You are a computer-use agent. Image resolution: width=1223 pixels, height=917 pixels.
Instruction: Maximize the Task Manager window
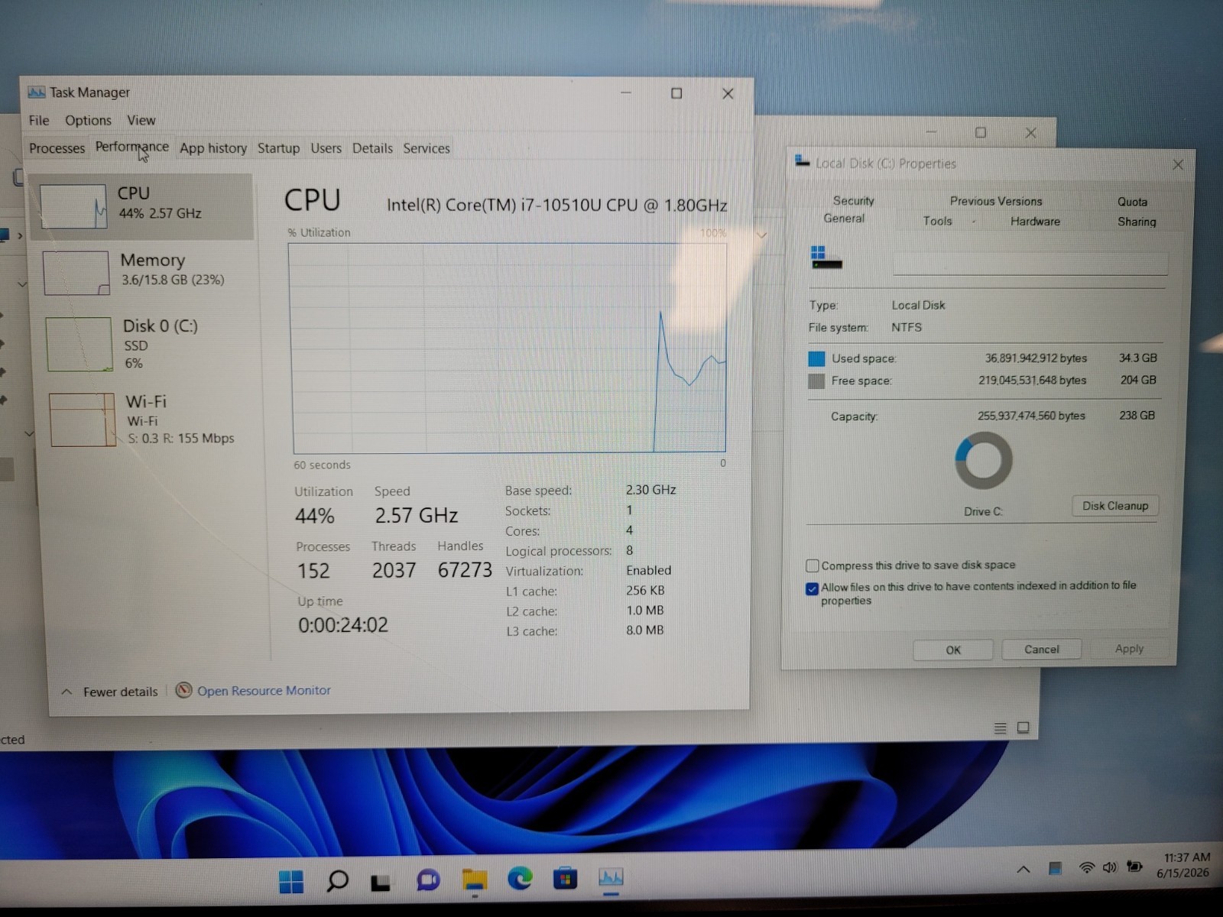coord(676,93)
